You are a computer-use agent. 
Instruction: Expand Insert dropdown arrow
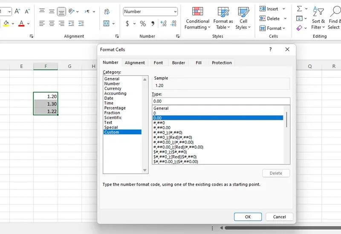pyautogui.click(x=284, y=9)
